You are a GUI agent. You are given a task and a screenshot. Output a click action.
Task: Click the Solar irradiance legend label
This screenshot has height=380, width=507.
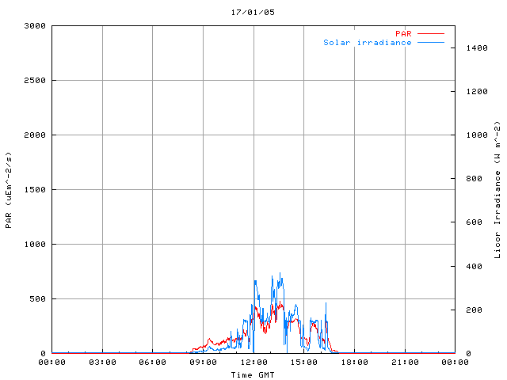pyautogui.click(x=368, y=43)
